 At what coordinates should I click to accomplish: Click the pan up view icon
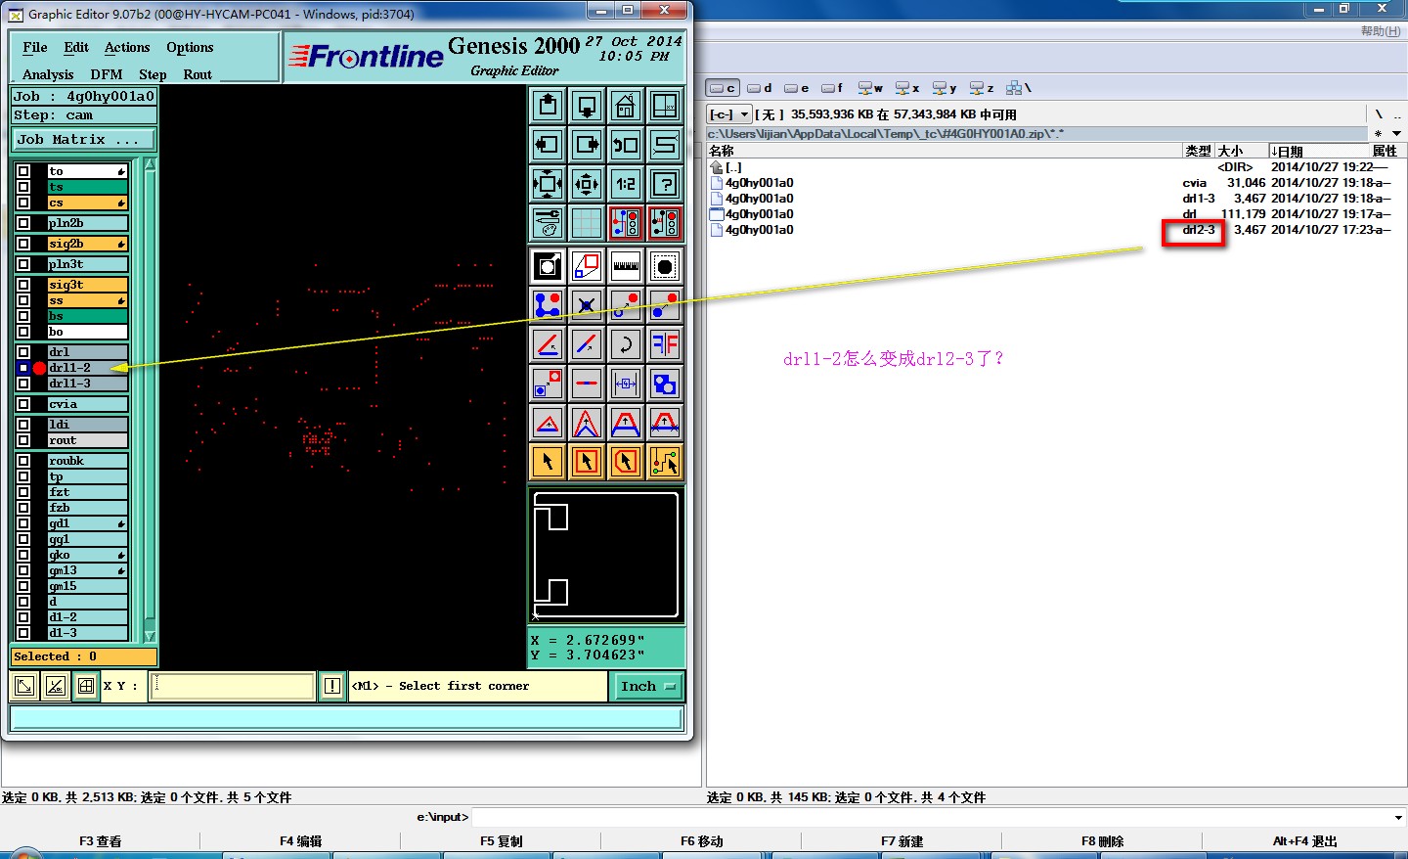[x=548, y=106]
